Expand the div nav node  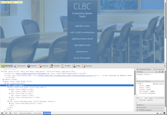tap(10, 94)
